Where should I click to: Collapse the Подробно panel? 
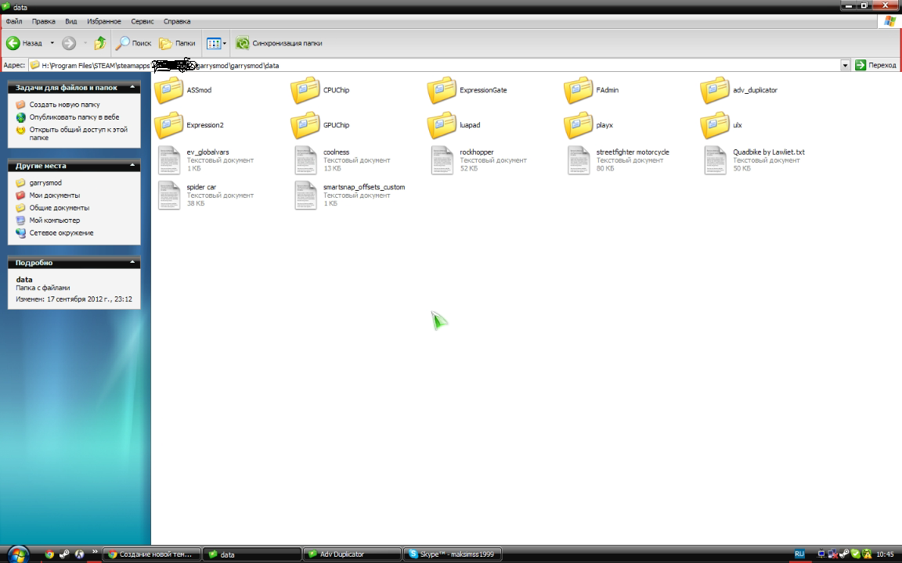point(132,263)
